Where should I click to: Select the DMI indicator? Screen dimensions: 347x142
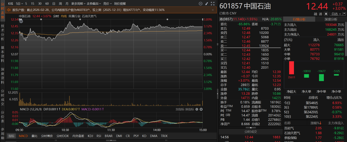tap(119, 136)
